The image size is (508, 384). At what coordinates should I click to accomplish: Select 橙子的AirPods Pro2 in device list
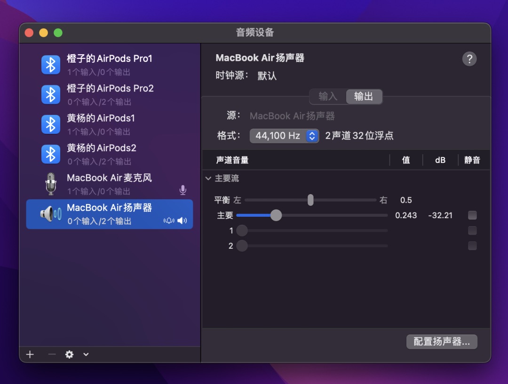[110, 95]
